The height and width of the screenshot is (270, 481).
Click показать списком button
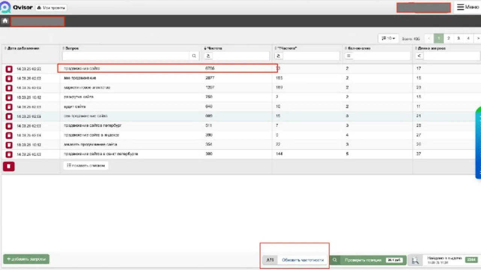(86, 166)
